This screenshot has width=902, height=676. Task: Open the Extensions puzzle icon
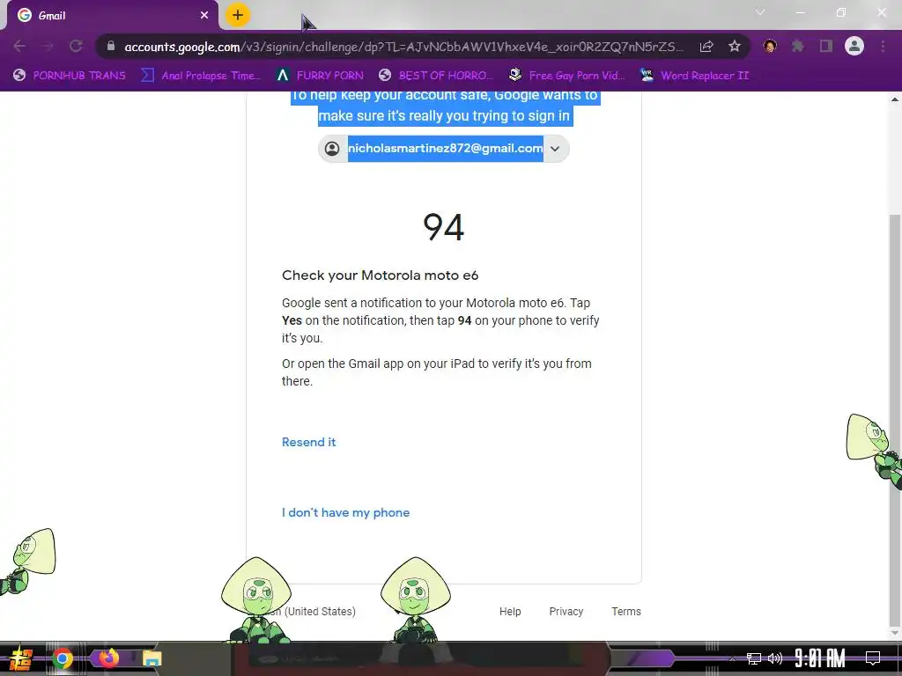click(798, 46)
